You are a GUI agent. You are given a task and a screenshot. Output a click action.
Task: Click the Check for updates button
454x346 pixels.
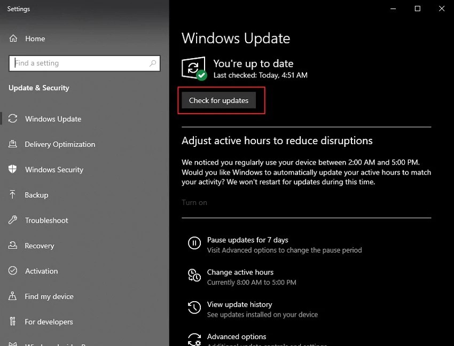pos(218,100)
